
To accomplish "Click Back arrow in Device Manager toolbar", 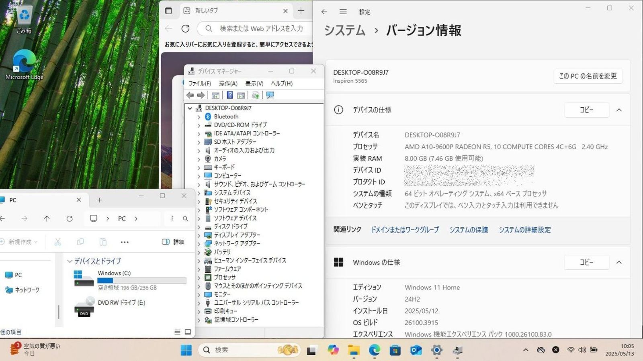I will [x=190, y=95].
